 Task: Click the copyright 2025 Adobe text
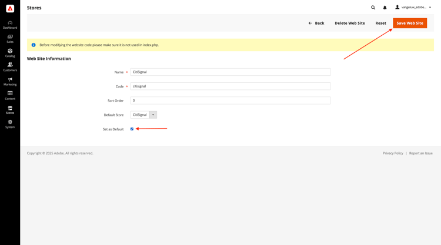60,153
